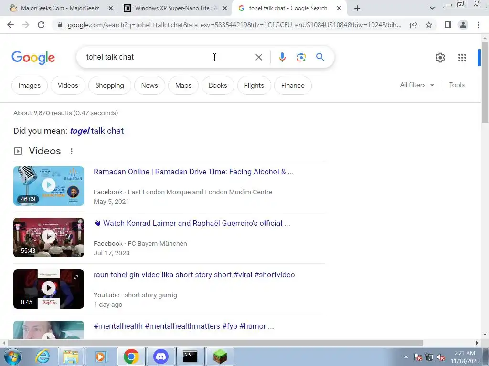Viewport: 489px width, 366px height.
Task: Go back to the previous page
Action: point(11,25)
